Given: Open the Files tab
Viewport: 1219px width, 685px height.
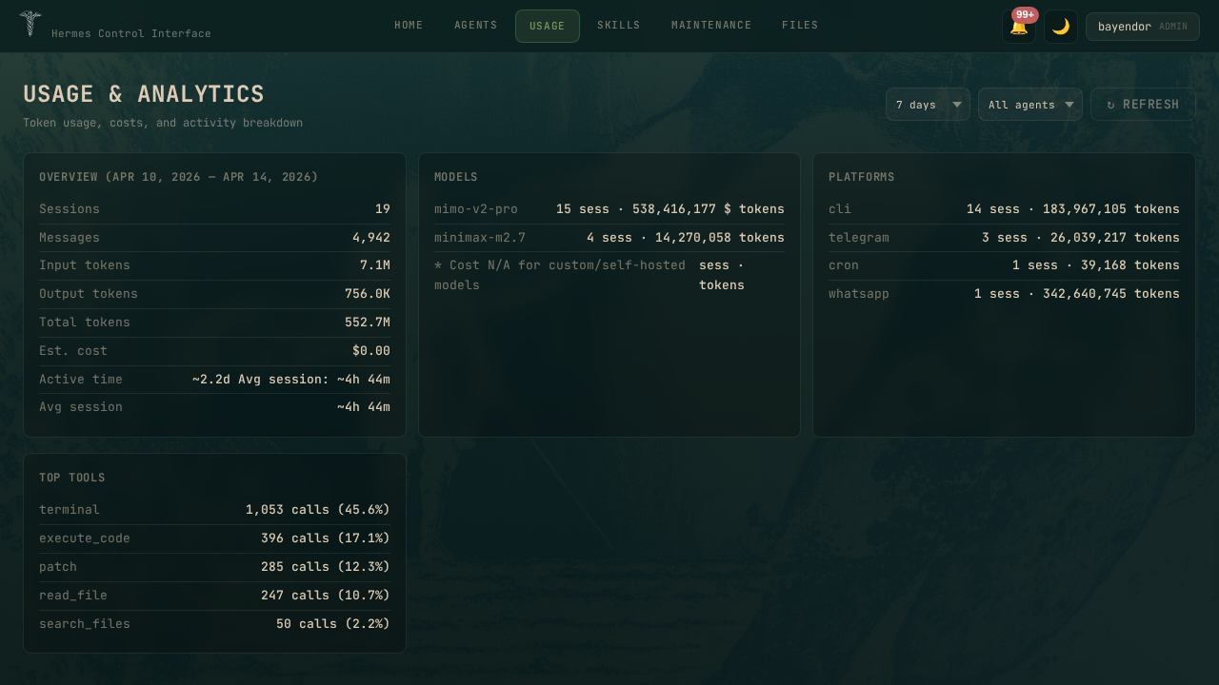Looking at the screenshot, I should [799, 26].
